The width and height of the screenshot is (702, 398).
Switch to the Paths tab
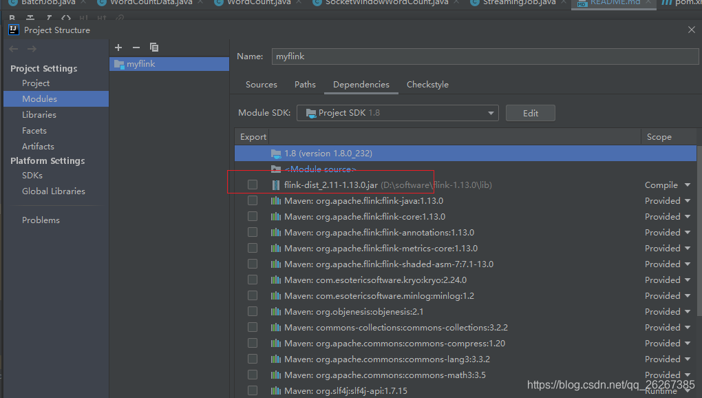305,85
